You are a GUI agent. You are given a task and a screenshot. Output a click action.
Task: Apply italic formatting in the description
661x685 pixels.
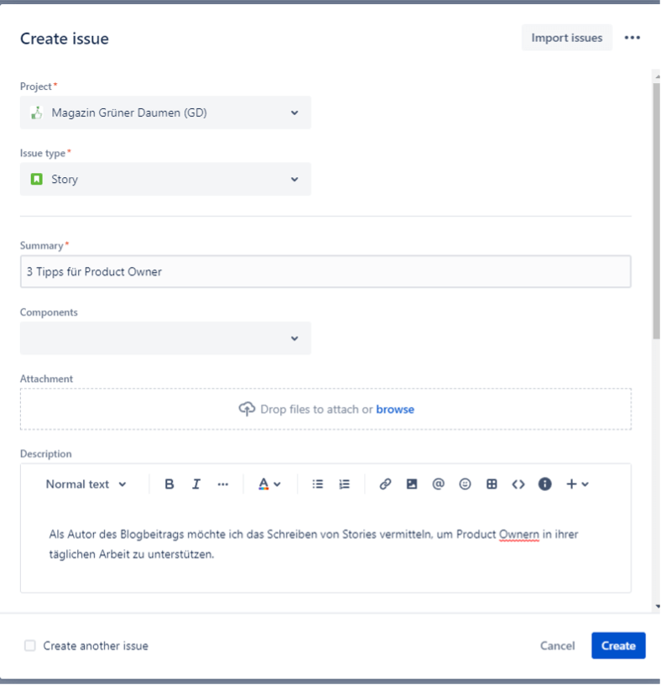click(x=194, y=483)
